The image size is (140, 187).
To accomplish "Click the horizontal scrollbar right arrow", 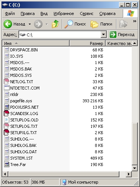I will pos(129,174).
